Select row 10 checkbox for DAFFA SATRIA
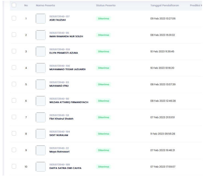The height and width of the screenshot is (178, 216). tap(14, 166)
